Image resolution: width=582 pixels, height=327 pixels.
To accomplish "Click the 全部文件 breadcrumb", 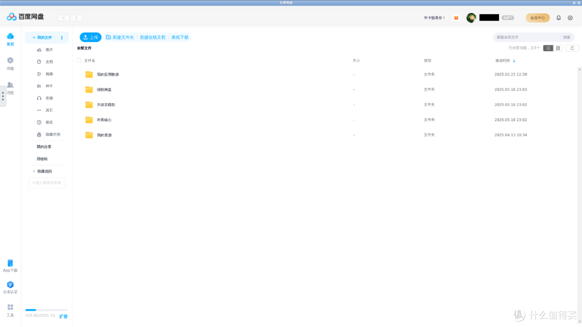I will [x=84, y=48].
